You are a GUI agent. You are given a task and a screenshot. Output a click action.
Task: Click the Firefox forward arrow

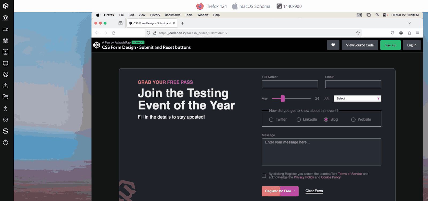(x=105, y=33)
